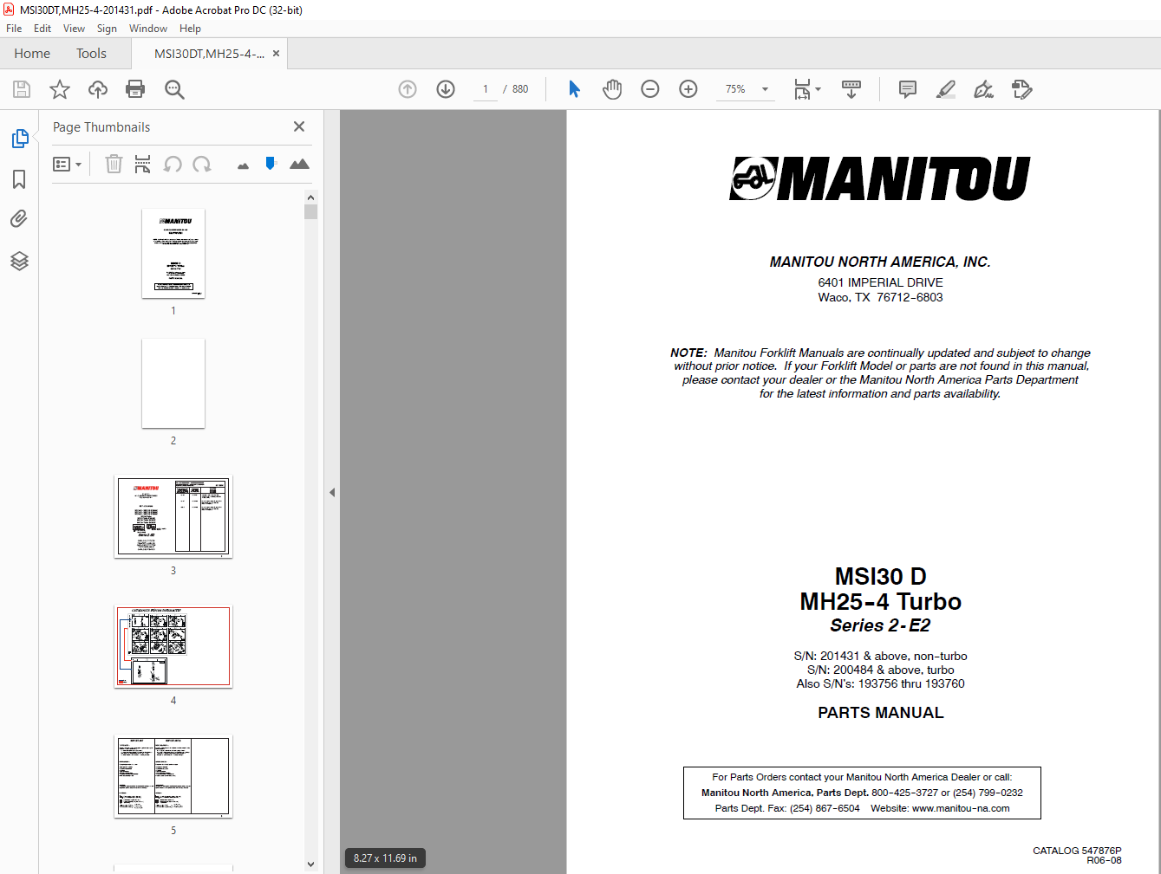Click the CATALOG 547876P text
Viewport: 1161px width, 874px height.
click(x=1077, y=851)
